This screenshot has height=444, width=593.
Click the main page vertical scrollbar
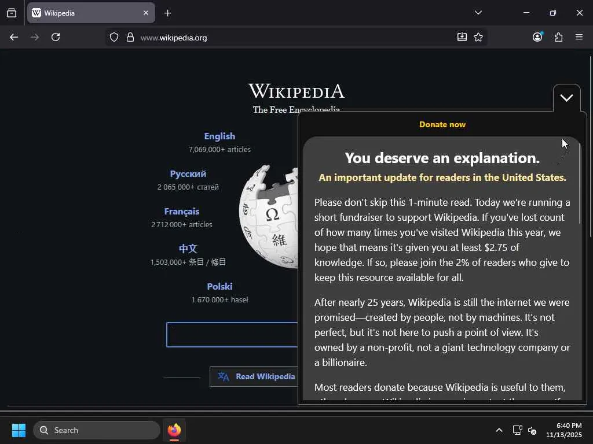590,147
